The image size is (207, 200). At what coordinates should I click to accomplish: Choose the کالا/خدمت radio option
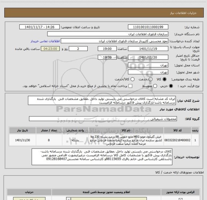(x=132, y=79)
